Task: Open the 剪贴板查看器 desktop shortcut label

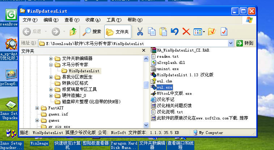Action: point(96,143)
